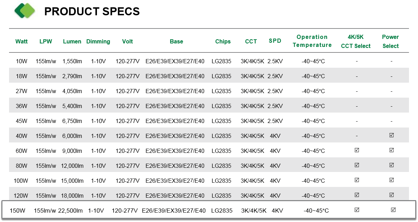
Task: Click the Dimming column header
Action: [98, 41]
